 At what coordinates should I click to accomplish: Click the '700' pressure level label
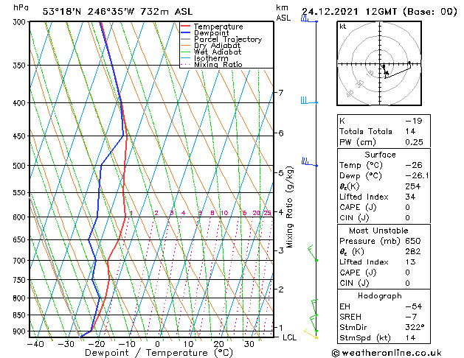click(x=21, y=261)
